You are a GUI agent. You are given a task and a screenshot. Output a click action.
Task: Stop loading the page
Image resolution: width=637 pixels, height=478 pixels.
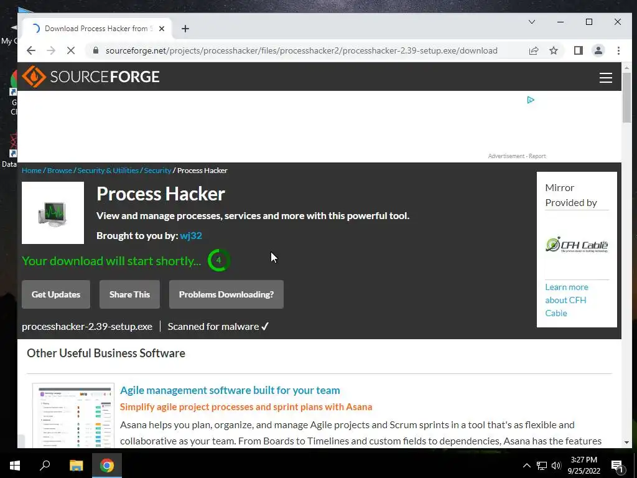(x=71, y=50)
